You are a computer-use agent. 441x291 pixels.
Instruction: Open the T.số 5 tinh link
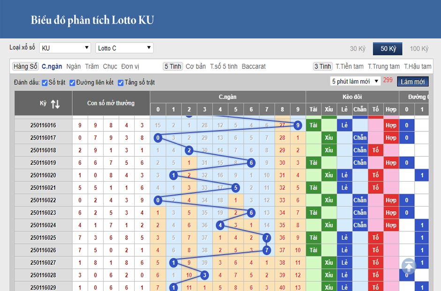pos(224,67)
